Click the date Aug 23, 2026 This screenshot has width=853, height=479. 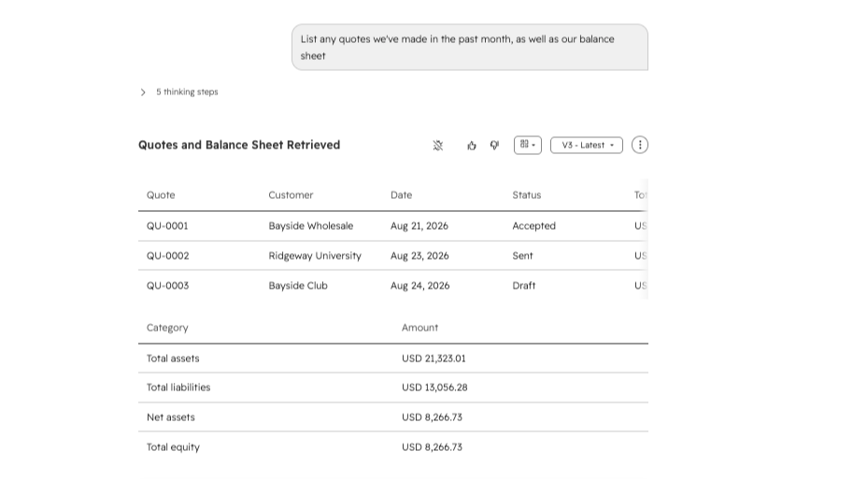point(420,256)
